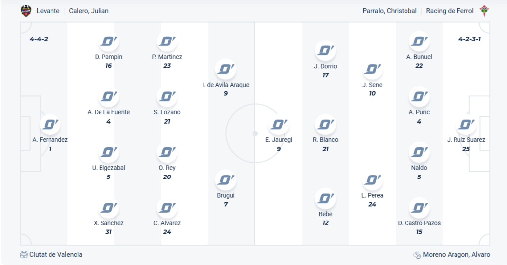
Task: Click the Racing de Ferrol crest icon
Action: tap(484, 11)
